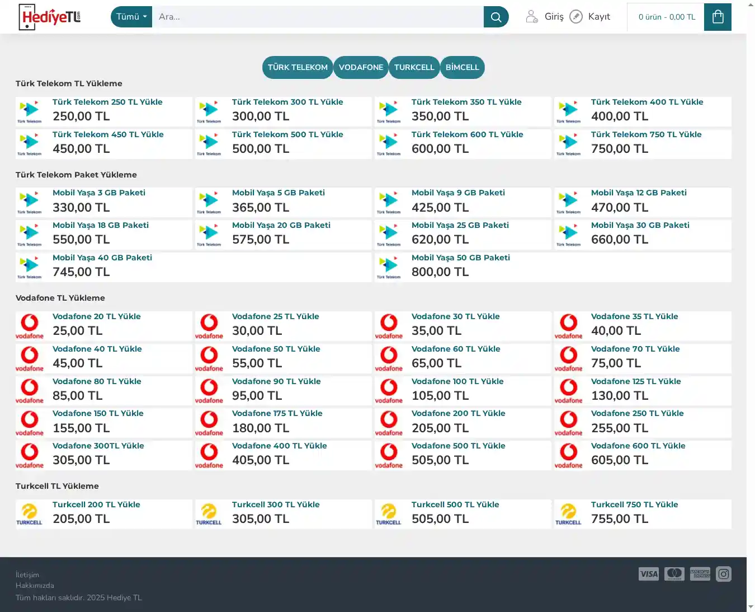Click the Hakkımızda footer link
Viewport: 755px width, 612px height.
pos(35,586)
